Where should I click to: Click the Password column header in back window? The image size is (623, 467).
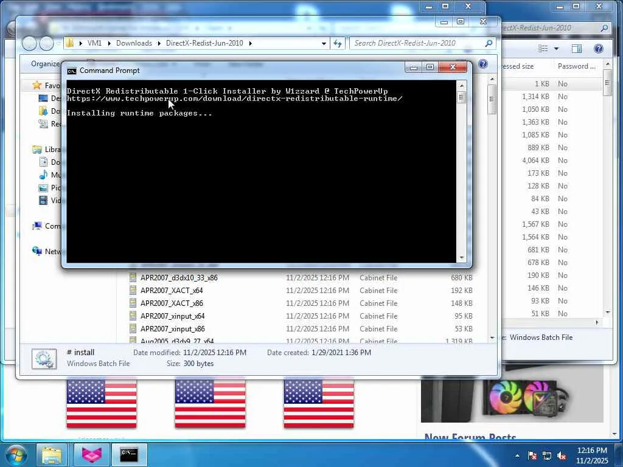pos(577,66)
